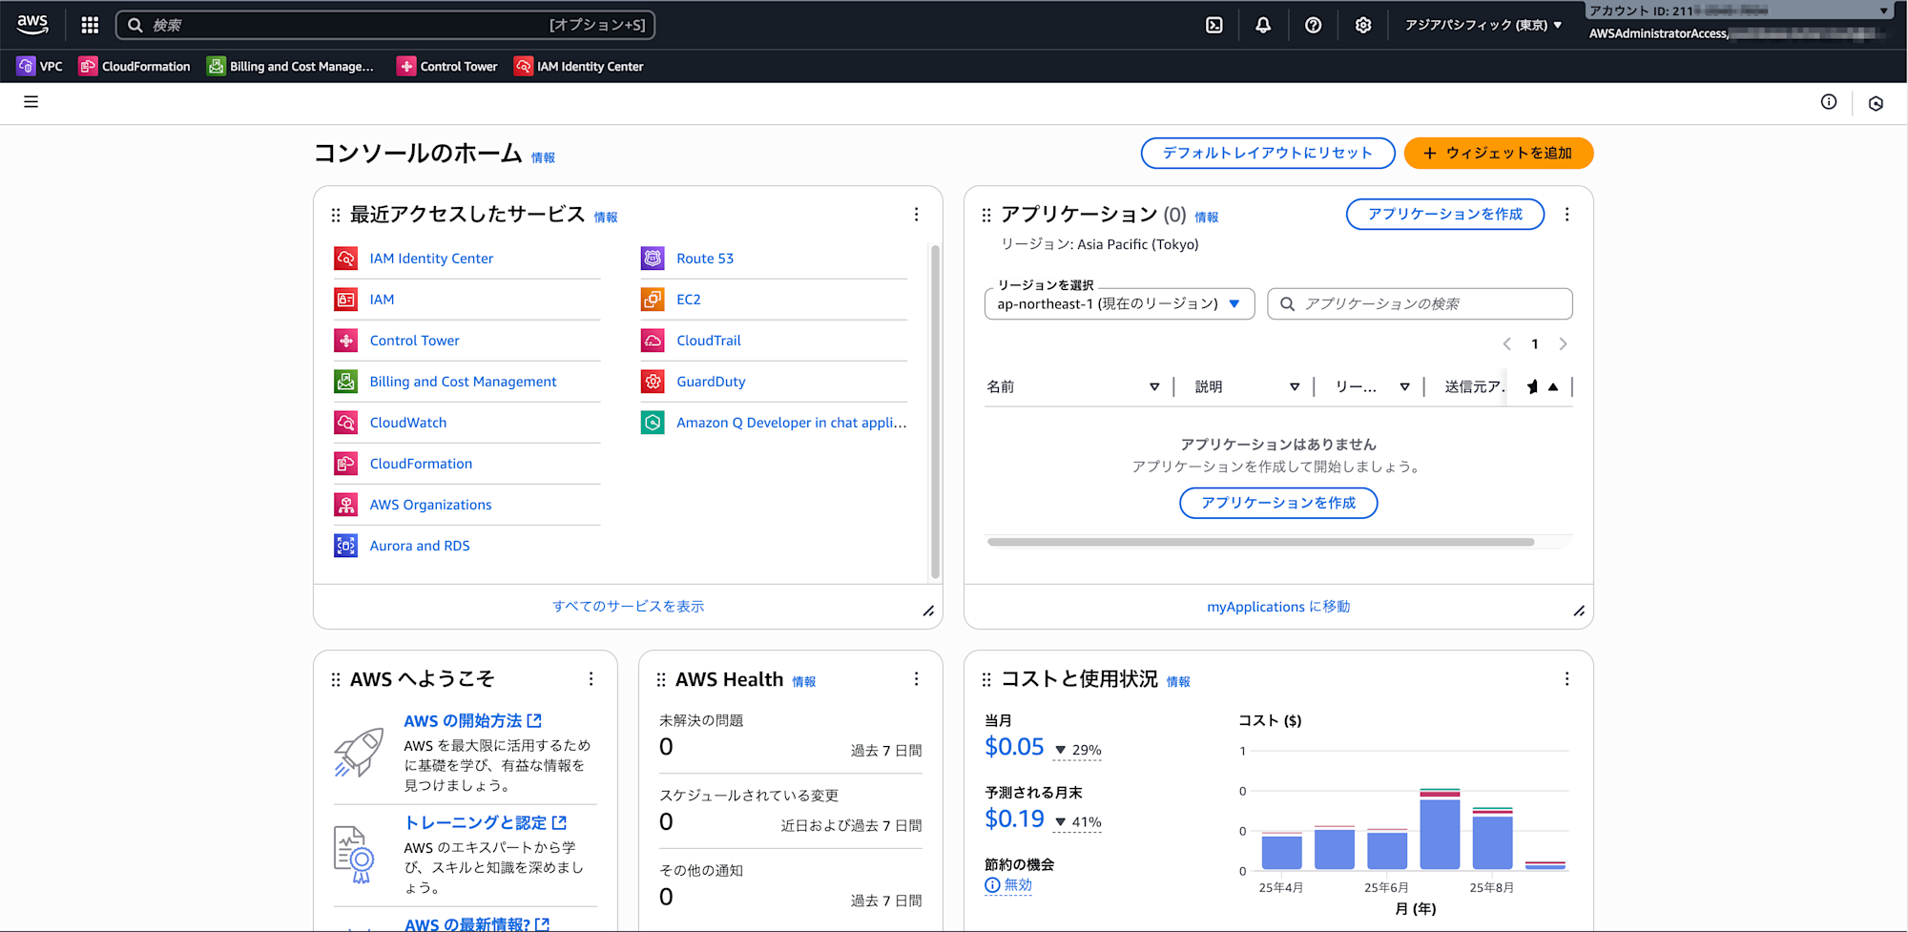This screenshot has height=932, width=1908.
Task: Click the CloudFormation icon in recent services
Action: (x=345, y=464)
